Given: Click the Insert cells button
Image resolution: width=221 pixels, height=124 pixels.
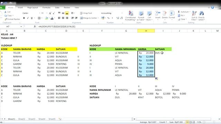Looking at the screenshot, I should point(158,15).
